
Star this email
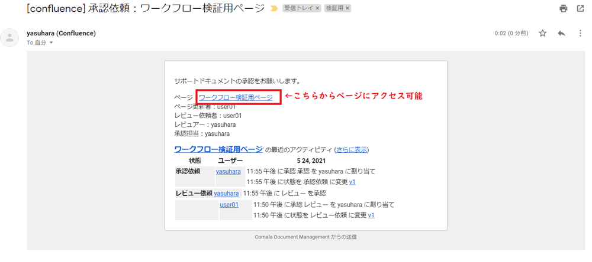click(x=542, y=34)
